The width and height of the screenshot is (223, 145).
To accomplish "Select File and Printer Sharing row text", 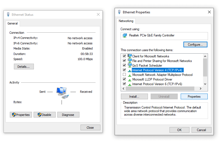I will (162, 61).
